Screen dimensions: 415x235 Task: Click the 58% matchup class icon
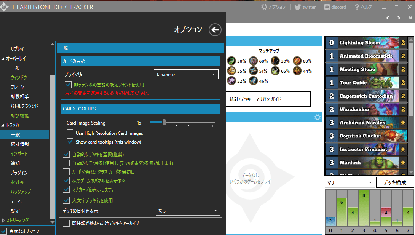coord(231,61)
